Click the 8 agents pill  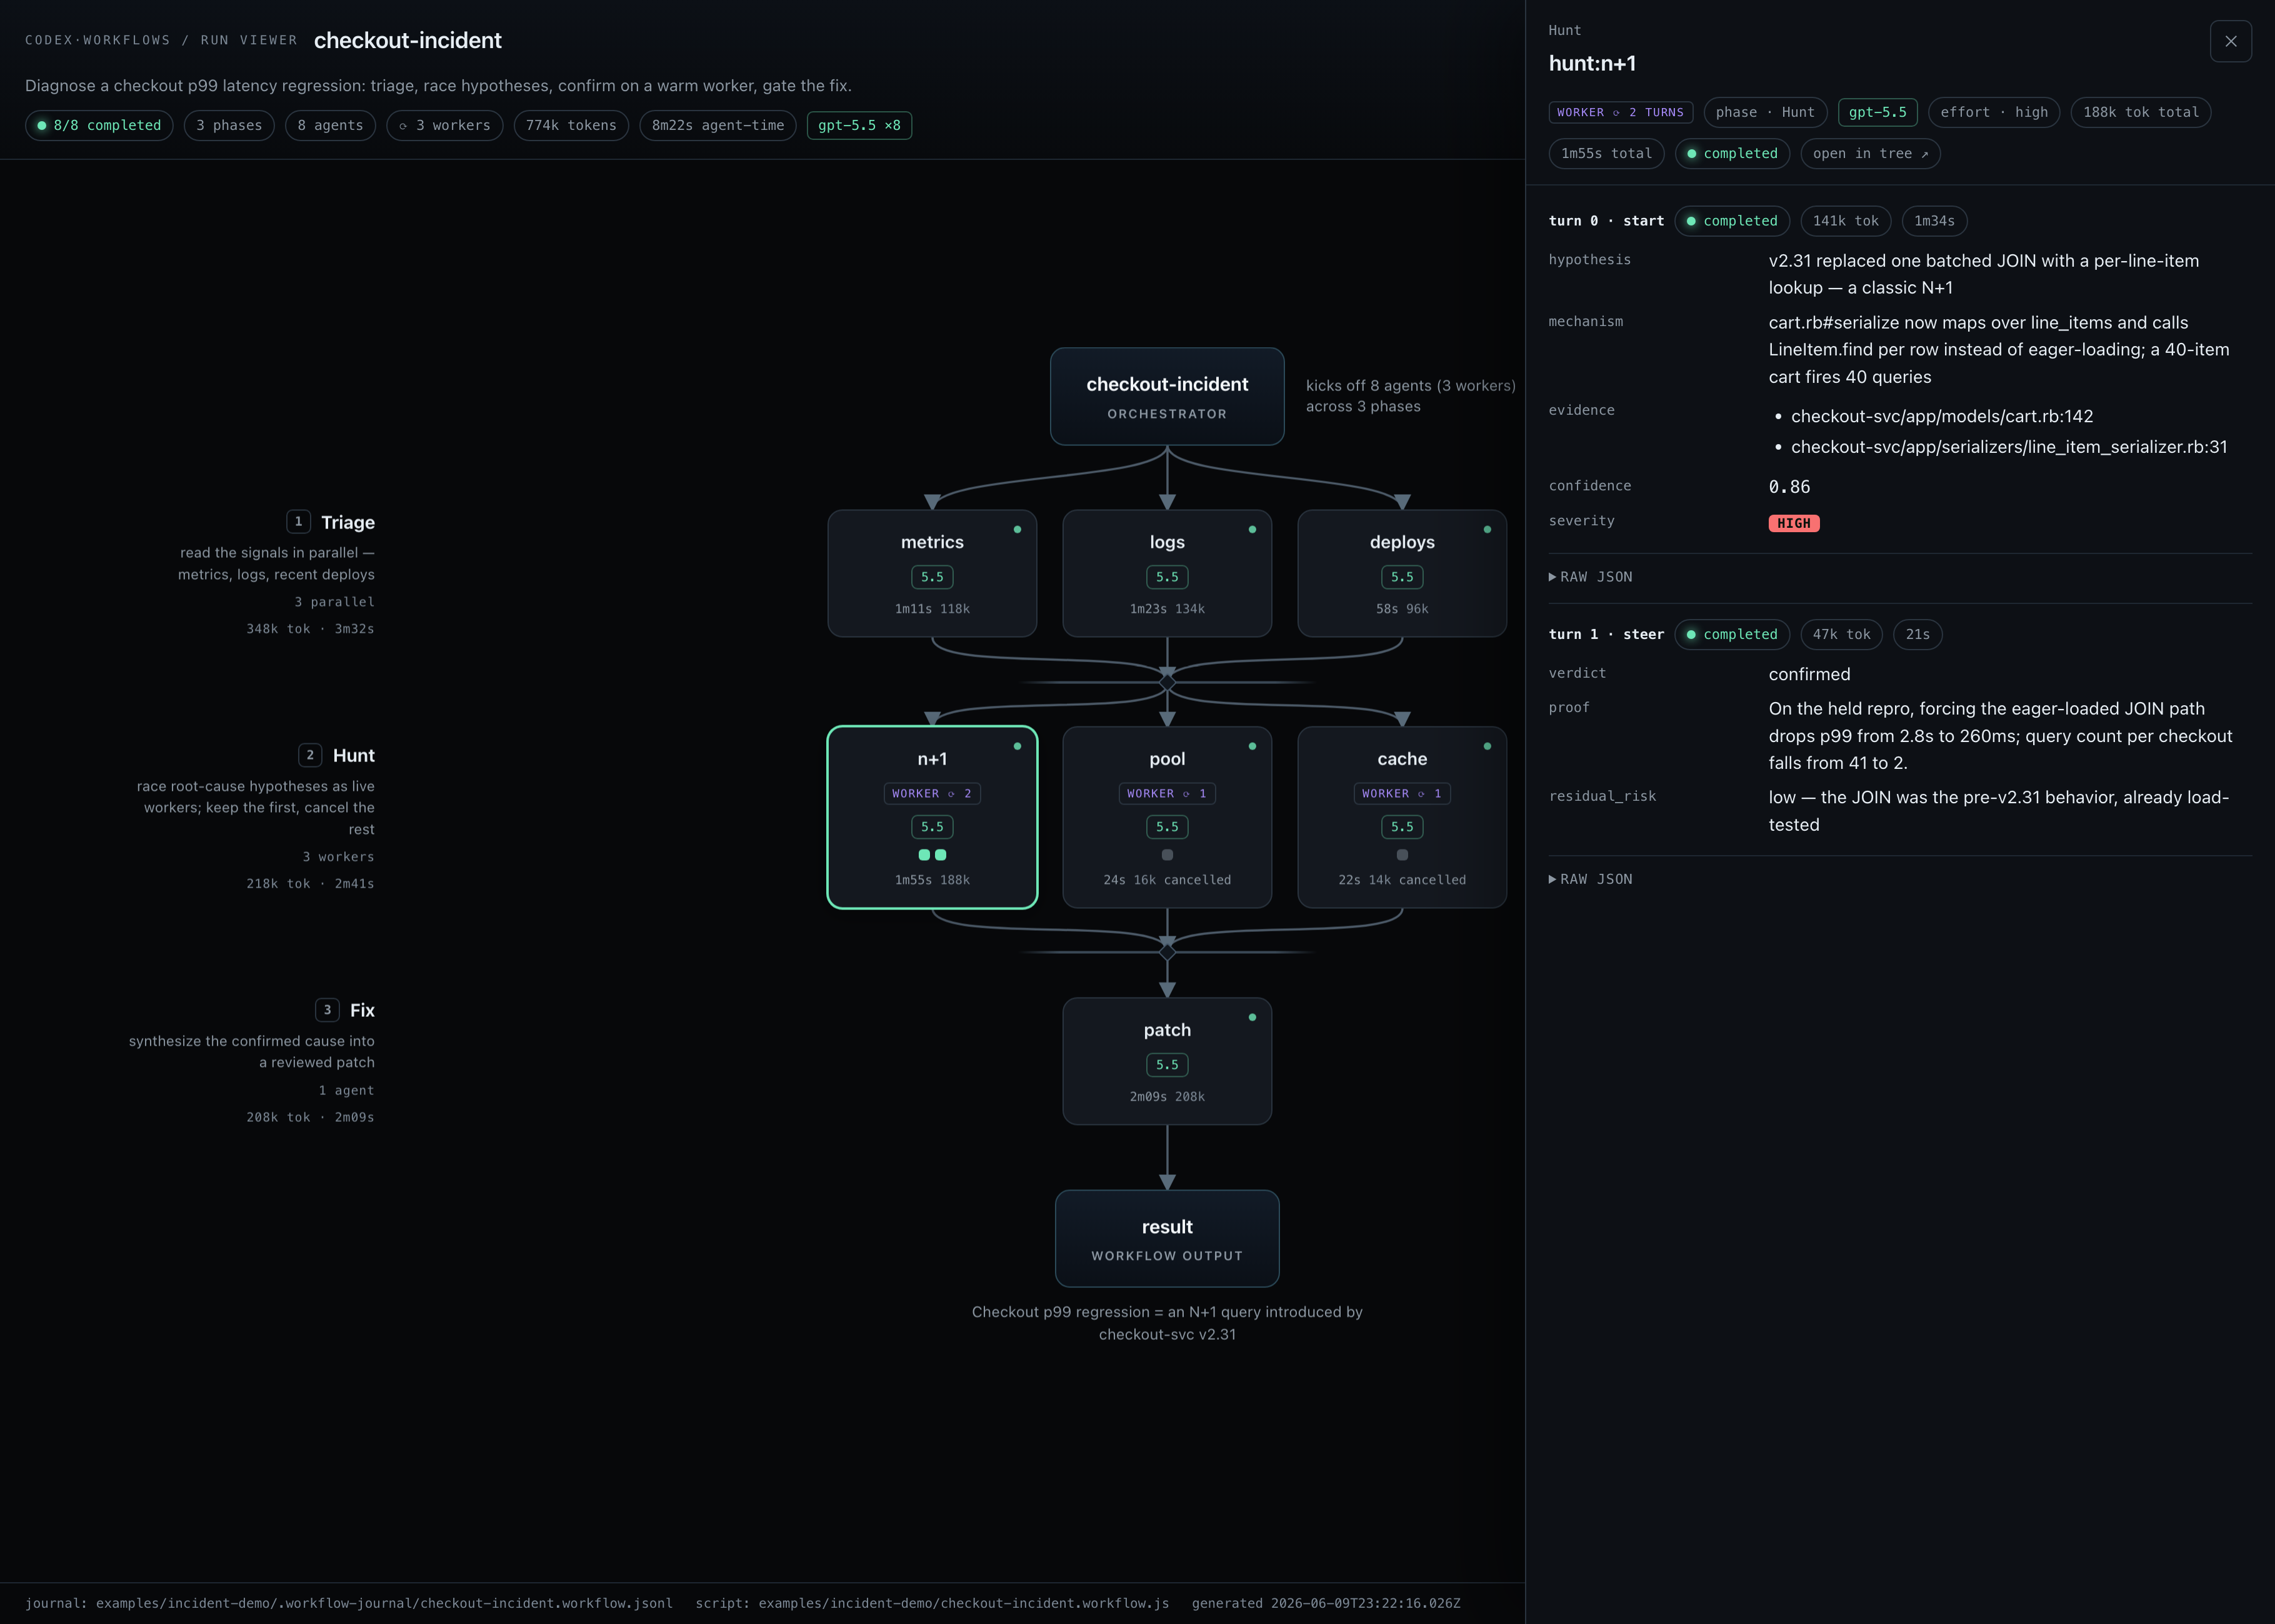pyautogui.click(x=330, y=125)
